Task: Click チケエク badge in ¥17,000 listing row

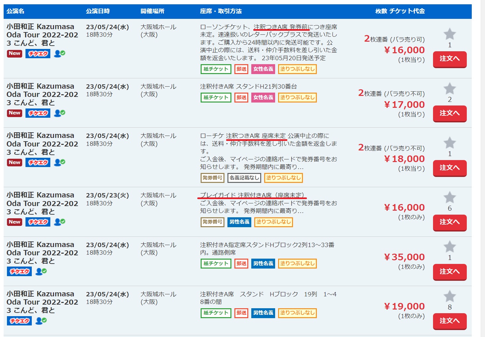Action: 38,113
